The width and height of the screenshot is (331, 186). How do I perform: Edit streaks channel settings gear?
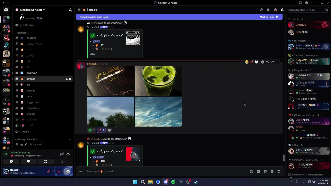coord(70,79)
